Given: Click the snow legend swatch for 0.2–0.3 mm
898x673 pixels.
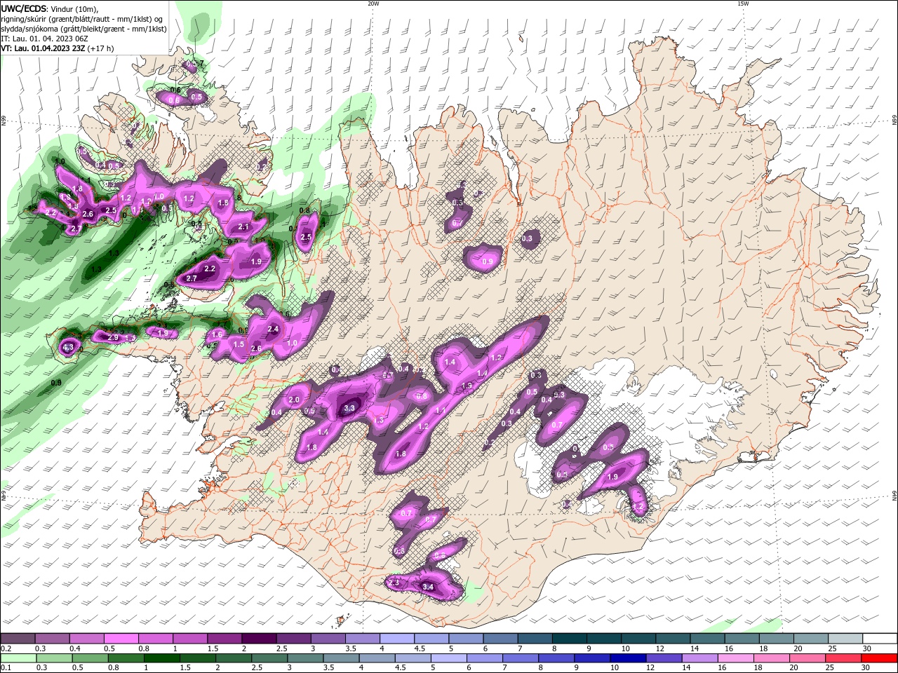Looking at the screenshot, I should click(x=18, y=639).
